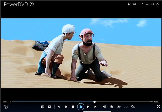
Task: Toggle the 3D mode button
Action: pos(126,107)
